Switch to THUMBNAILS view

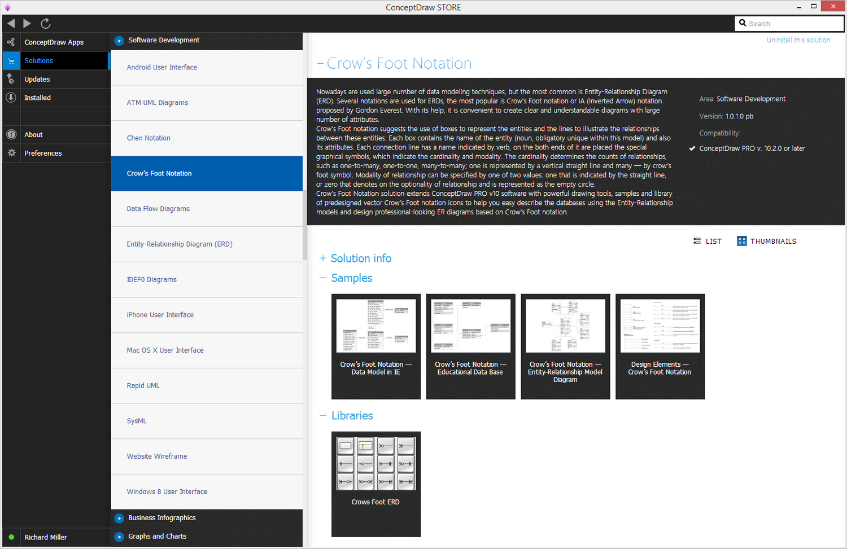click(767, 241)
